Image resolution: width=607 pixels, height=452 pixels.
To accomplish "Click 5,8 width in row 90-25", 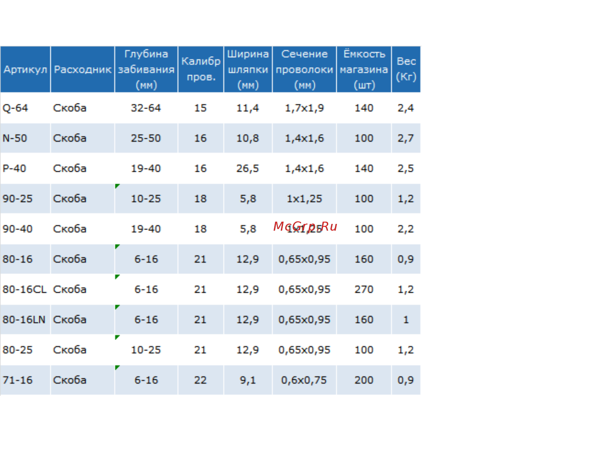I will (248, 198).
